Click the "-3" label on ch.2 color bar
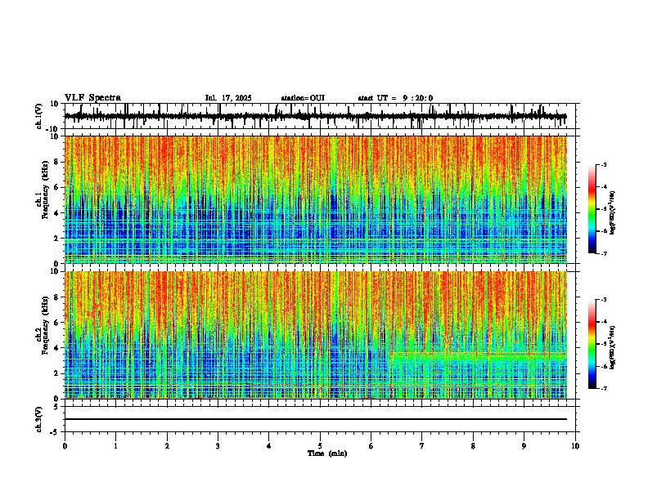Image resolution: width=648 pixels, height=500 pixels. click(x=603, y=300)
